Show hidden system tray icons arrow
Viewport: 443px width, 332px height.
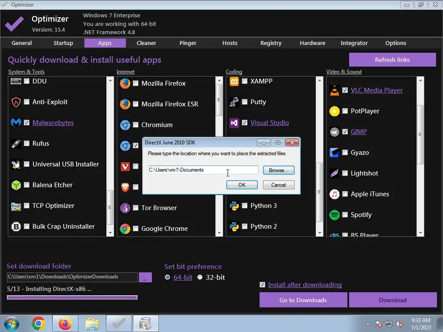[x=368, y=324]
